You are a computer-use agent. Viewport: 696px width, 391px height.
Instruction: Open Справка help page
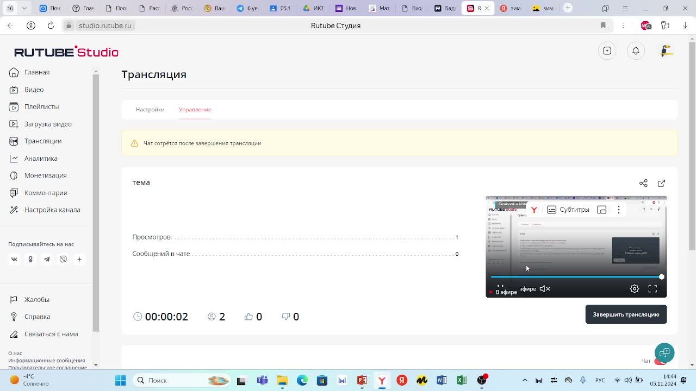29,317
